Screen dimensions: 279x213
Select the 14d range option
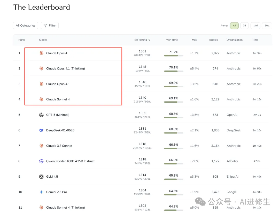255,26
